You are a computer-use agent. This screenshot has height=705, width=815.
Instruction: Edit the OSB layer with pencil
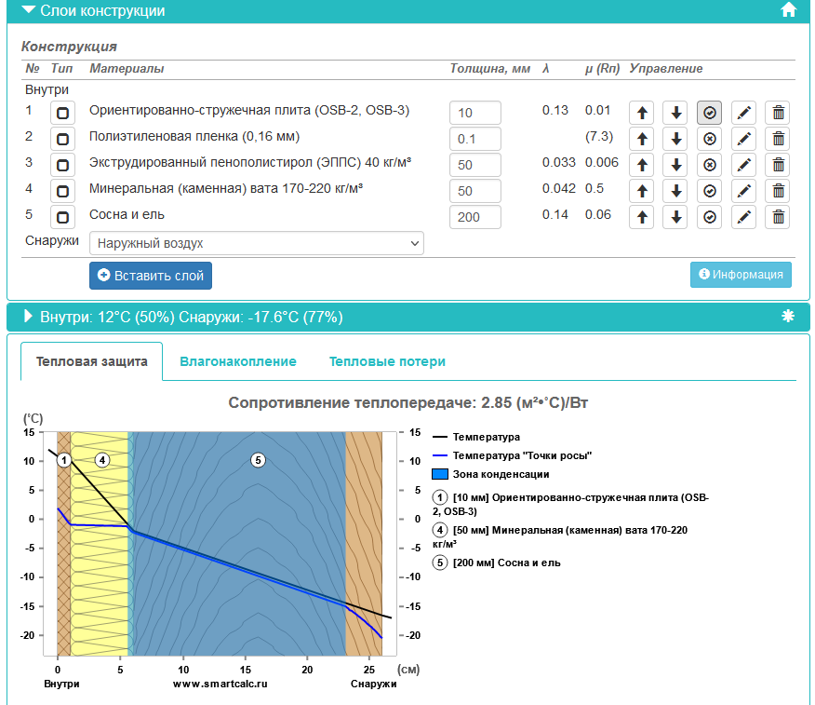pyautogui.click(x=743, y=113)
